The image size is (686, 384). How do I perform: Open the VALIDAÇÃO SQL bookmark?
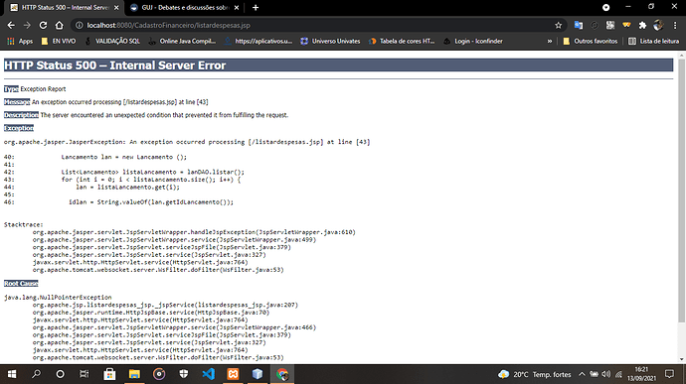pyautogui.click(x=112, y=41)
